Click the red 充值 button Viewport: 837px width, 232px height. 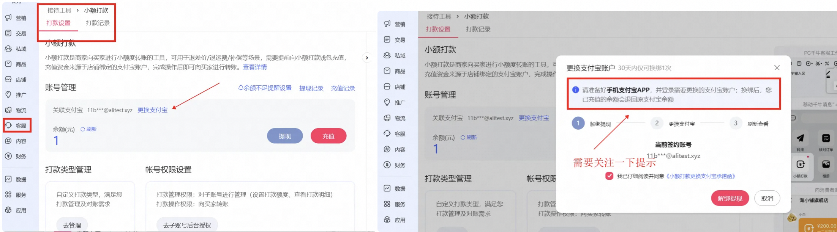tap(328, 136)
